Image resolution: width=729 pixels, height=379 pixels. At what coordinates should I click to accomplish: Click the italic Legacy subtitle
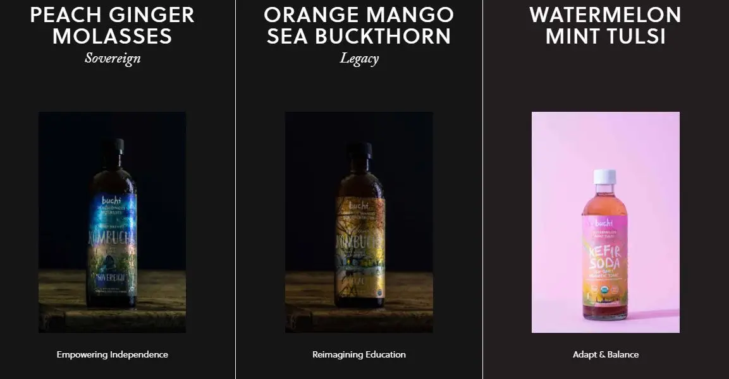point(359,59)
